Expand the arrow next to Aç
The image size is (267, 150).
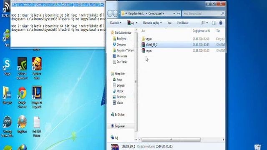[136, 23]
